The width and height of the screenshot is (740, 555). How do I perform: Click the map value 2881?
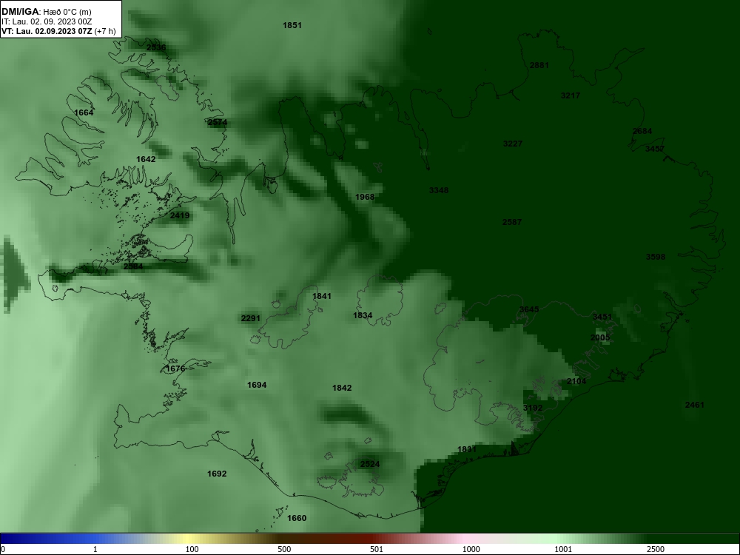click(539, 66)
